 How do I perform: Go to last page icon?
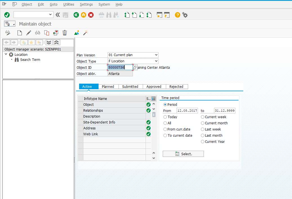(x=149, y=15)
